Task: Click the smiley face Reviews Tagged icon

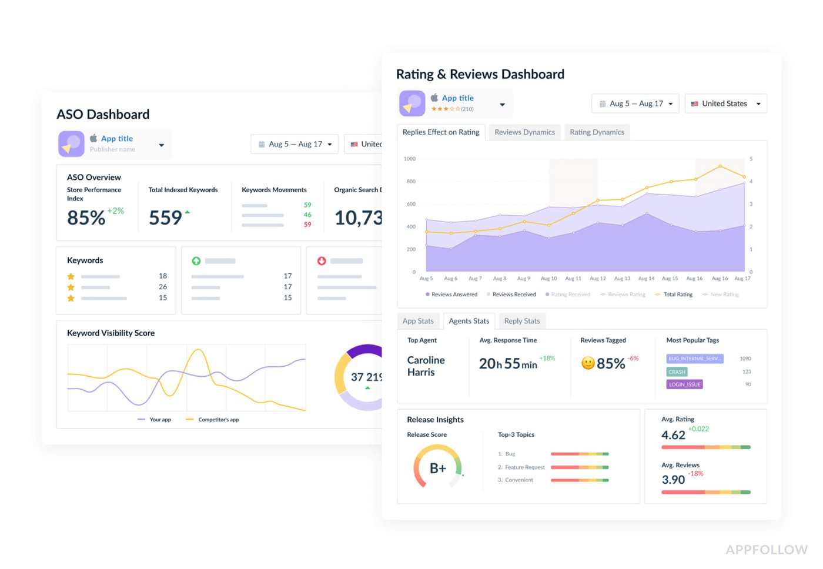Action: [587, 363]
